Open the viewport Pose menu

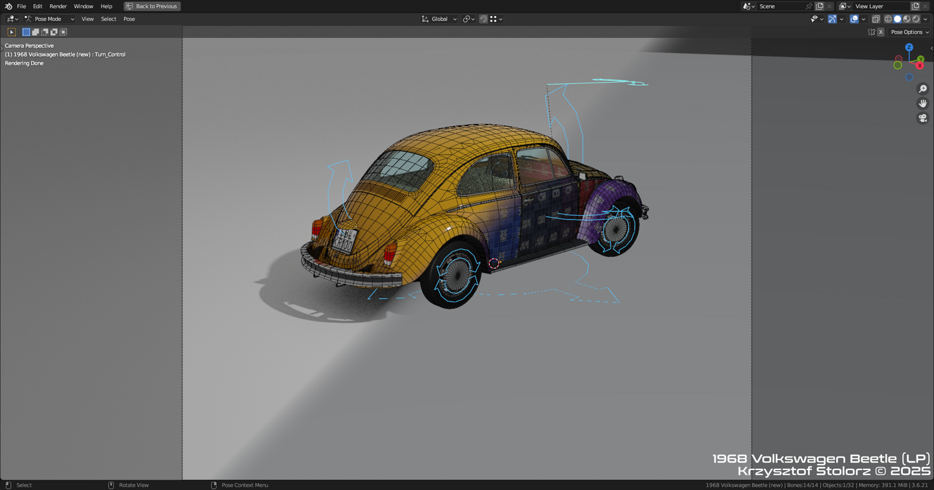[129, 19]
